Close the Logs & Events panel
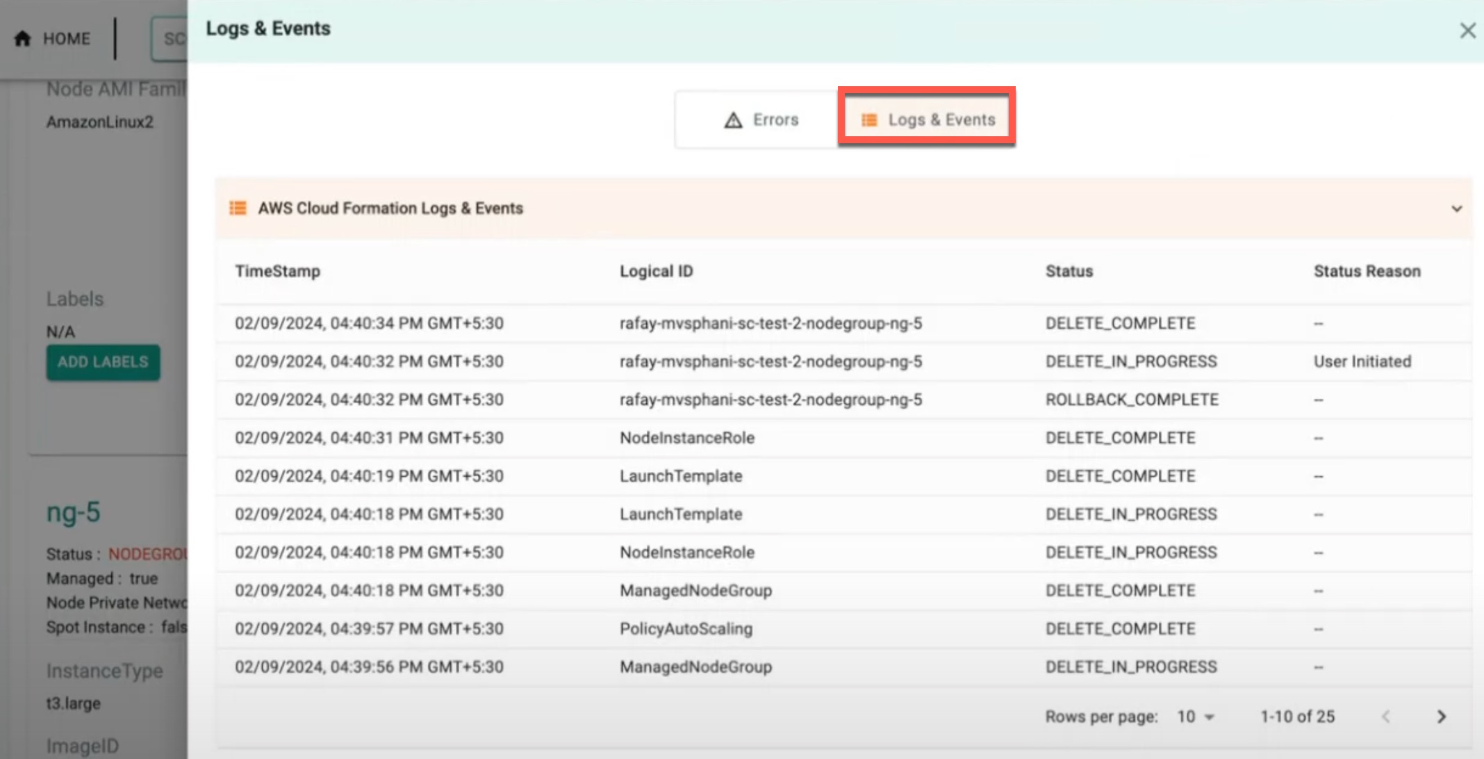The image size is (1484, 759). (x=1467, y=30)
